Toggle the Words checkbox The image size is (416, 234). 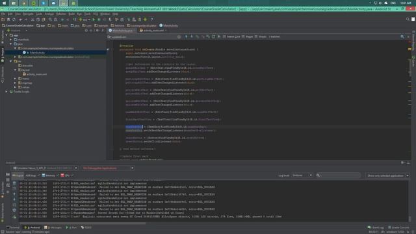[256, 36]
